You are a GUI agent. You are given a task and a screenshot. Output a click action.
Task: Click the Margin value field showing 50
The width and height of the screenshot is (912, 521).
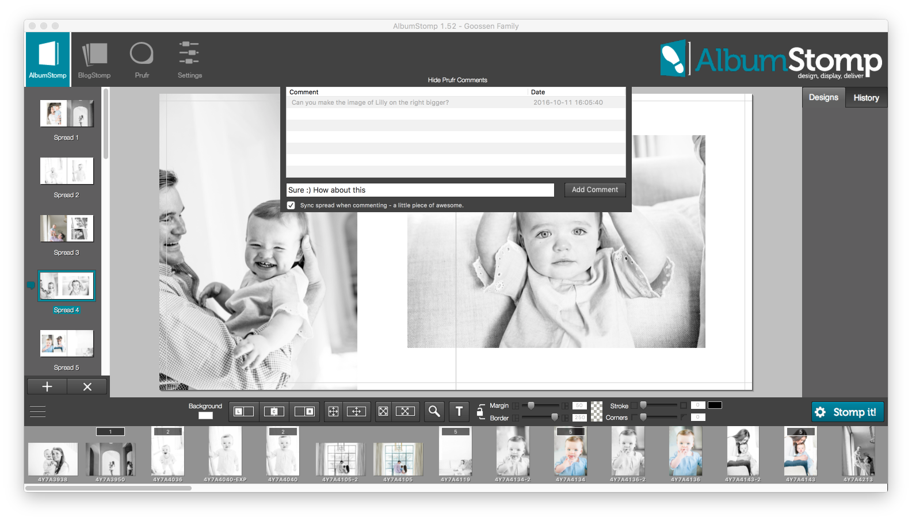click(579, 405)
